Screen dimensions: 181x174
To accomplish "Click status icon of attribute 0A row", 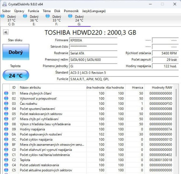I will pos(6,134).
